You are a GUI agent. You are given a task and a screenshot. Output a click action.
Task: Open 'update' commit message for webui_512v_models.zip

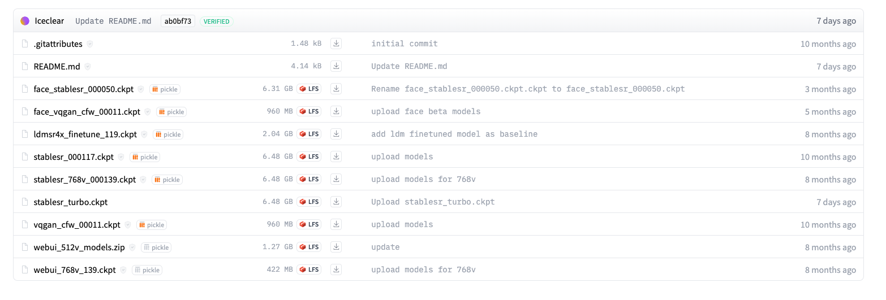point(385,247)
